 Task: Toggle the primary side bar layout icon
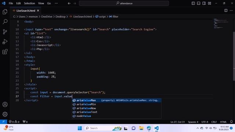193,3
